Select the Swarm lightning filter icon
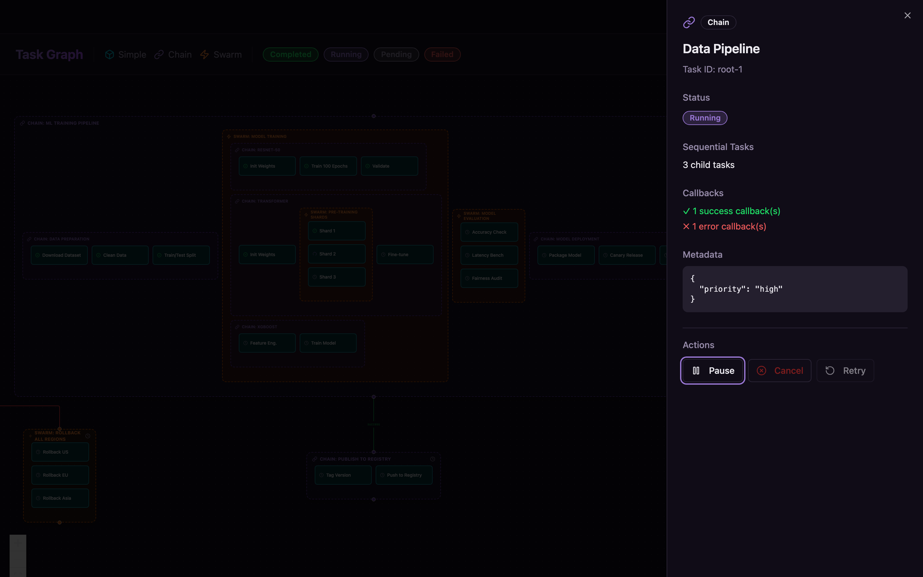The width and height of the screenshot is (923, 577). click(204, 54)
